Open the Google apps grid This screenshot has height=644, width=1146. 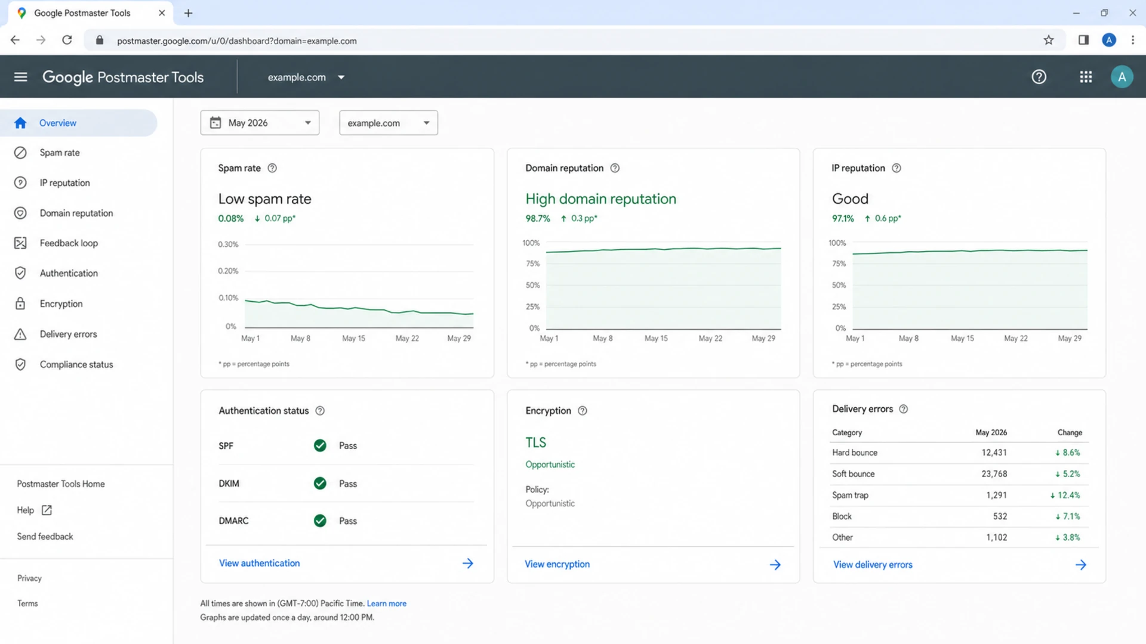coord(1086,77)
